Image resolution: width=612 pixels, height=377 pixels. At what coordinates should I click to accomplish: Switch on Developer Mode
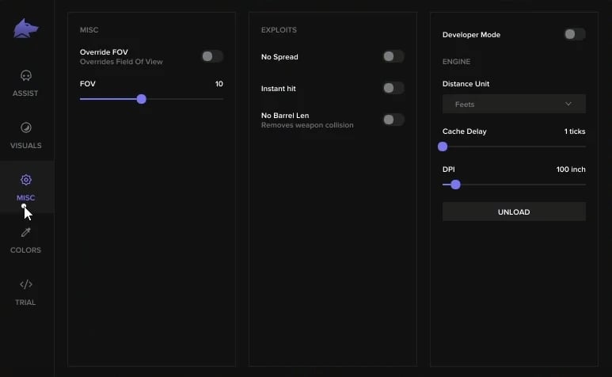(x=574, y=34)
